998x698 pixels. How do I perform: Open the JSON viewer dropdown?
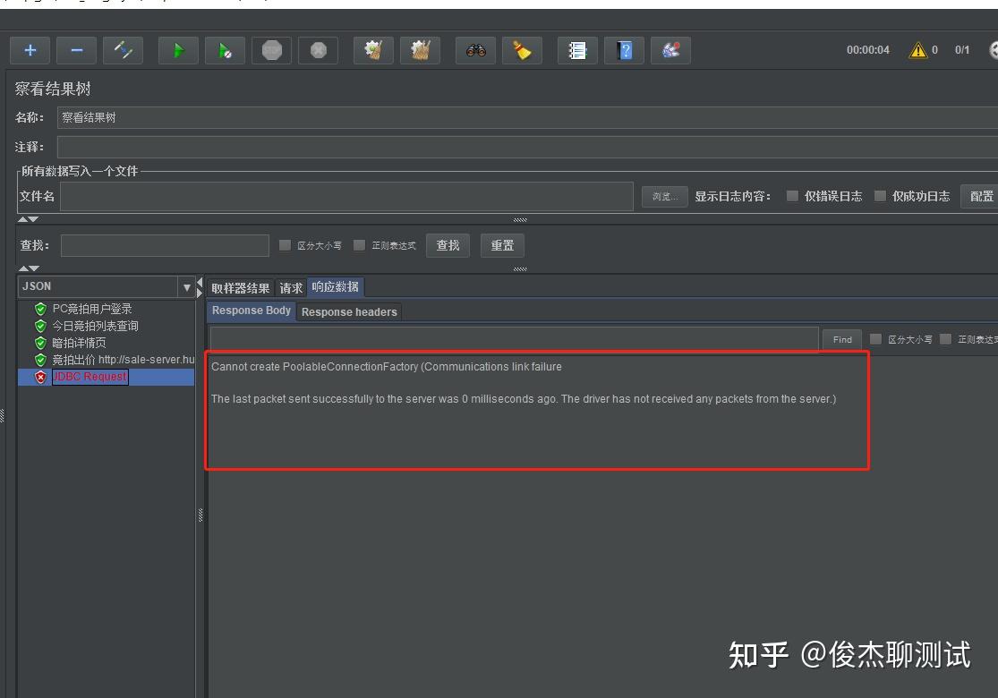coord(186,286)
